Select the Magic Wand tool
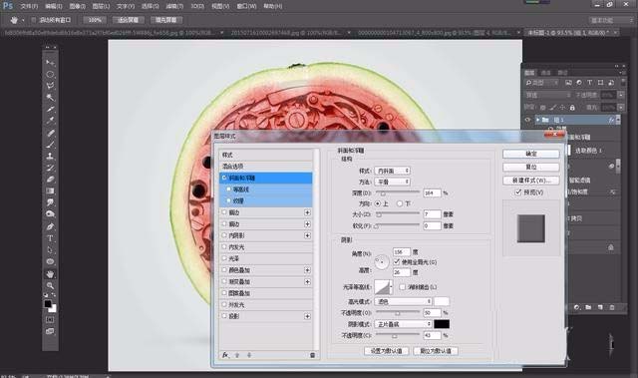The image size is (638, 378). point(50,98)
